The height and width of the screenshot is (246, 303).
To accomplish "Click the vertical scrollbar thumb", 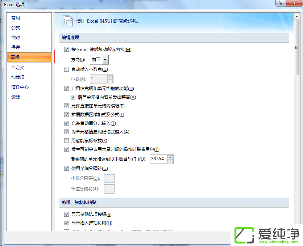I will point(296,47).
